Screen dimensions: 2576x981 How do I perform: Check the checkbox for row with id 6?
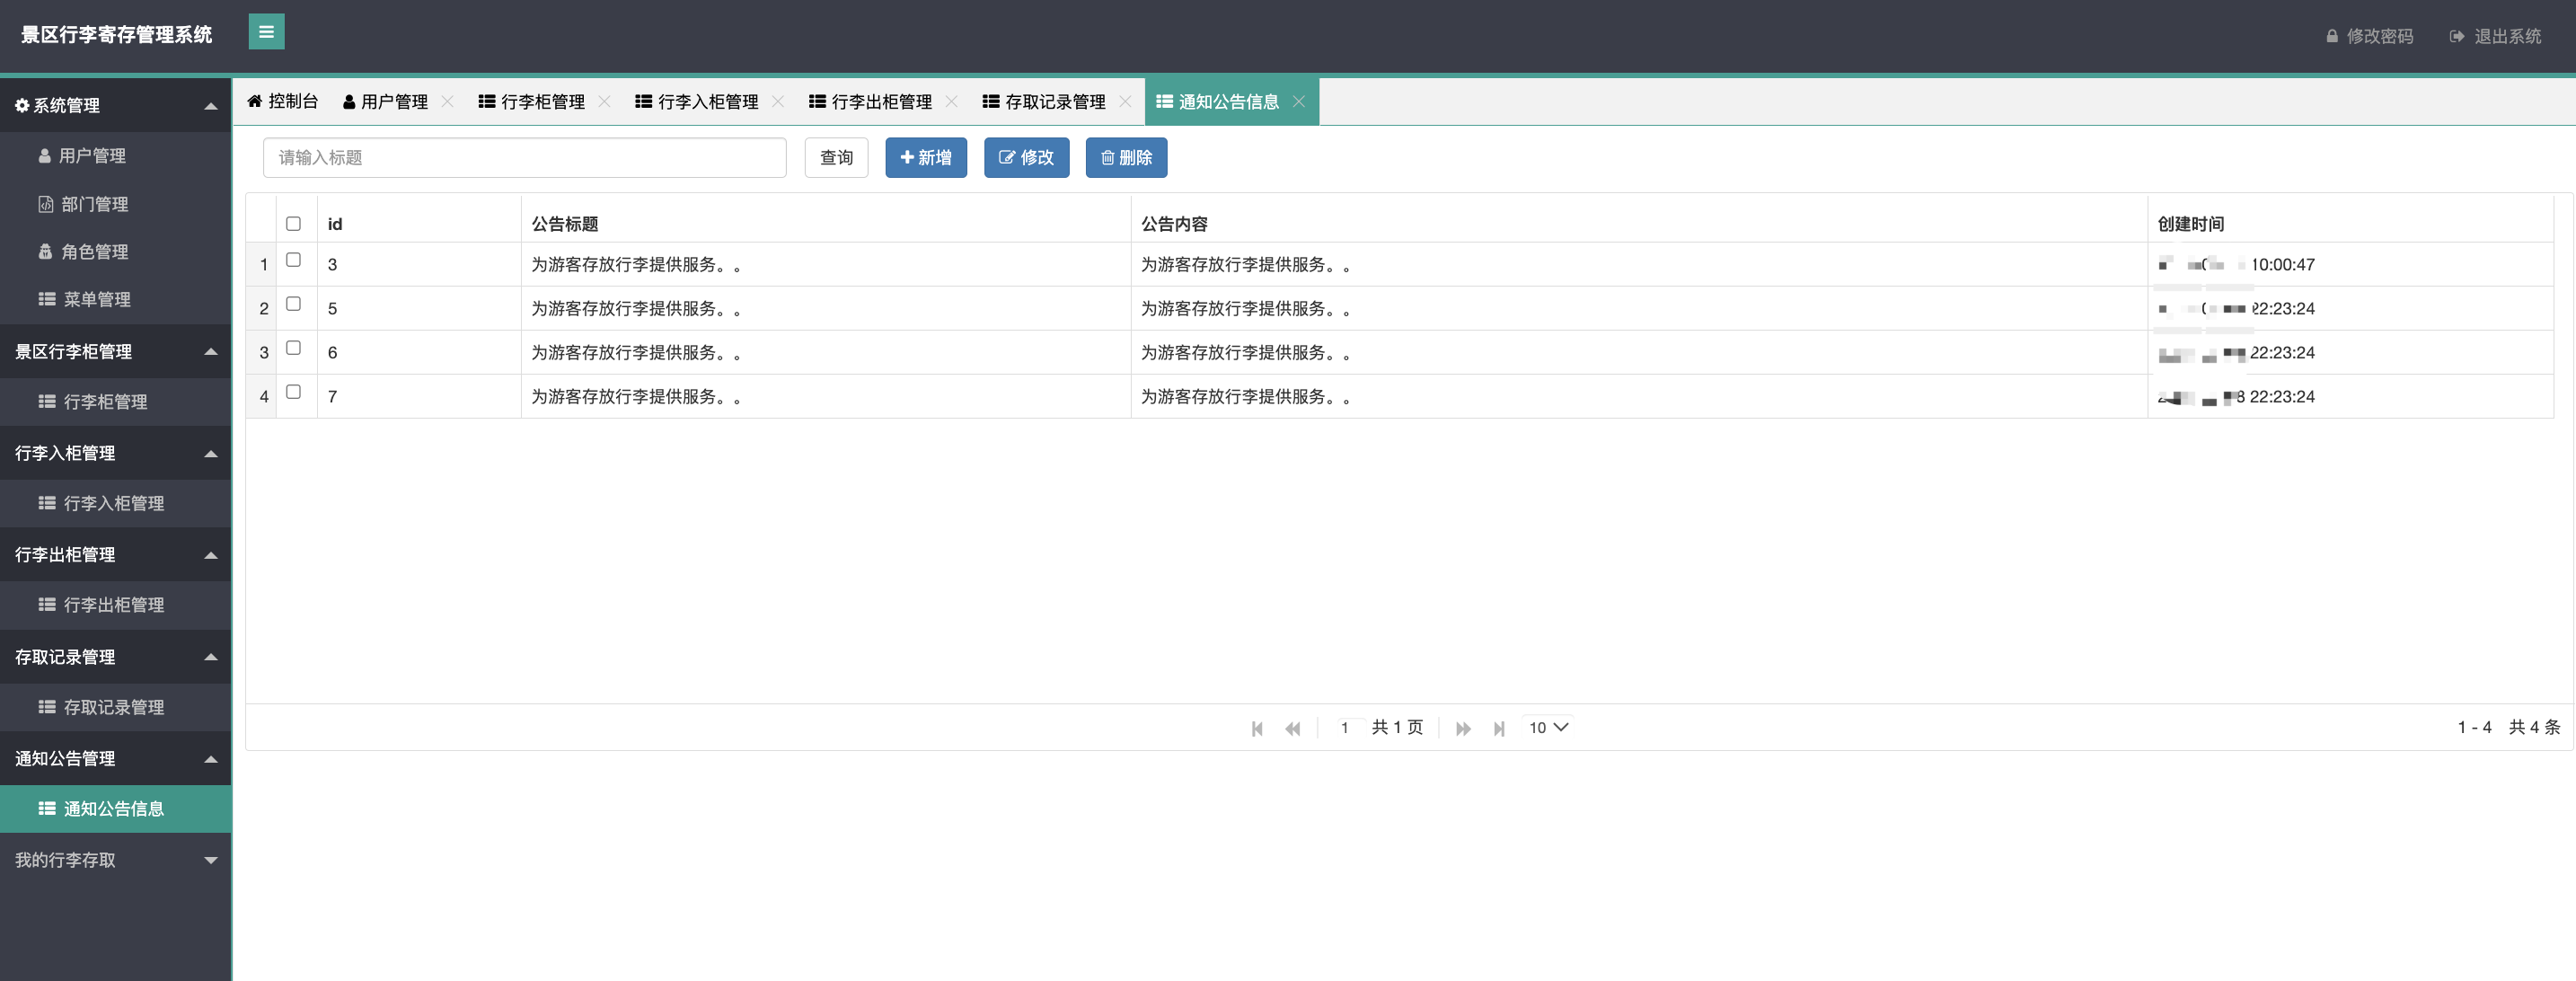(293, 348)
